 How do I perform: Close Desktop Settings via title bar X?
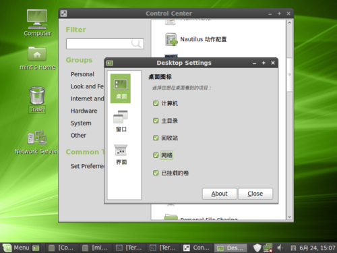pos(273,63)
